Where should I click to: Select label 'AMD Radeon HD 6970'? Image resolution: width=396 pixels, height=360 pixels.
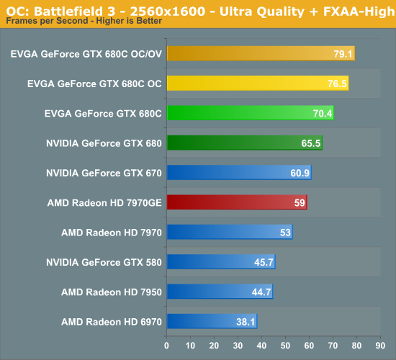coord(112,322)
